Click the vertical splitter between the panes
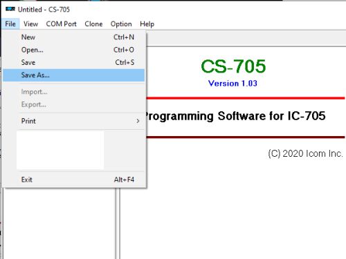Screen dimensions: 346x259 click(x=118, y=223)
